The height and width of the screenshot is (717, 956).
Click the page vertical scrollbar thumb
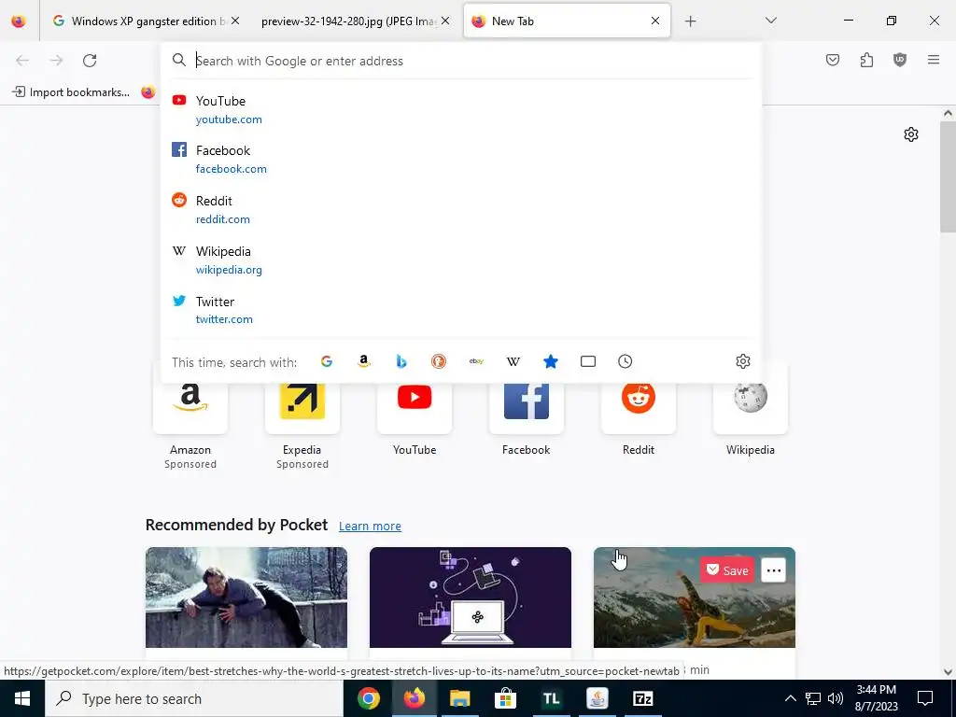point(948,178)
